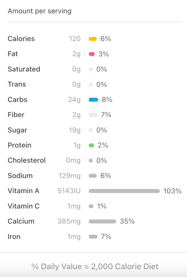The image size is (187, 277).
Task: Click the Saturated fat label
Action: pyautogui.click(x=24, y=69)
